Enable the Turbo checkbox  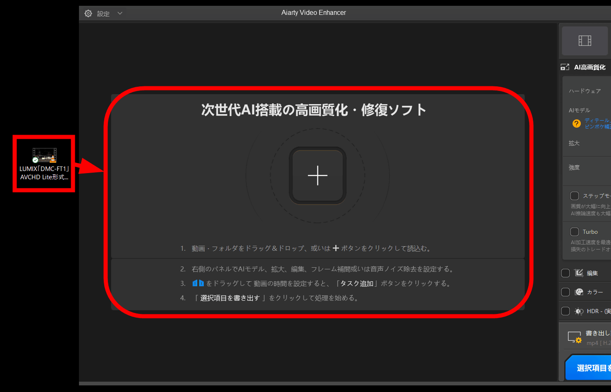tap(574, 232)
